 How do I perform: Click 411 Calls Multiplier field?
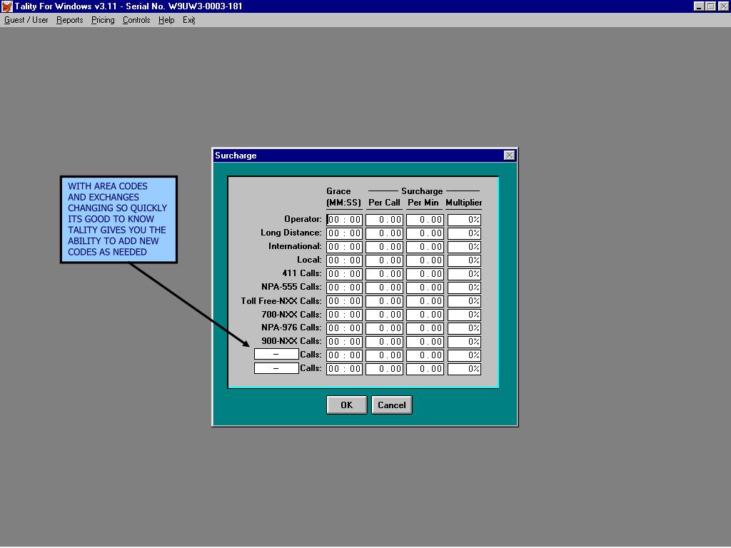[x=464, y=273]
